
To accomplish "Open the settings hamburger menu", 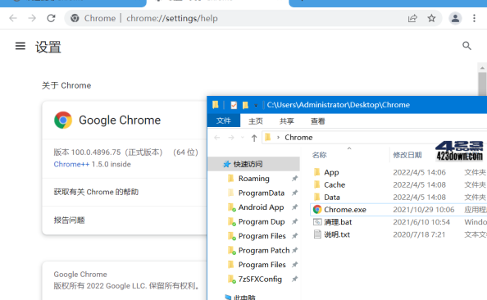I will pos(20,46).
